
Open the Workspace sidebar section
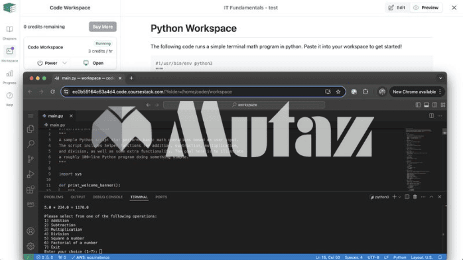(9, 54)
